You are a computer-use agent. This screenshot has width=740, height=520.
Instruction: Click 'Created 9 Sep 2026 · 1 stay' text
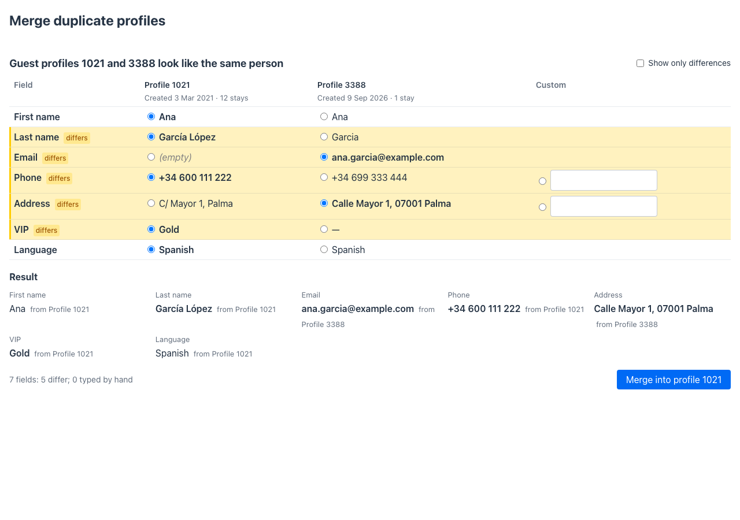pos(366,98)
